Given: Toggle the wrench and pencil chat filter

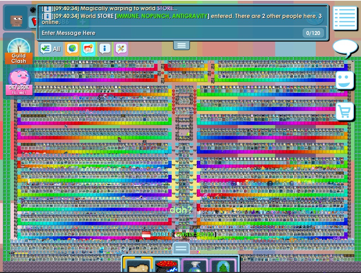Looking at the screenshot, I should [x=121, y=49].
